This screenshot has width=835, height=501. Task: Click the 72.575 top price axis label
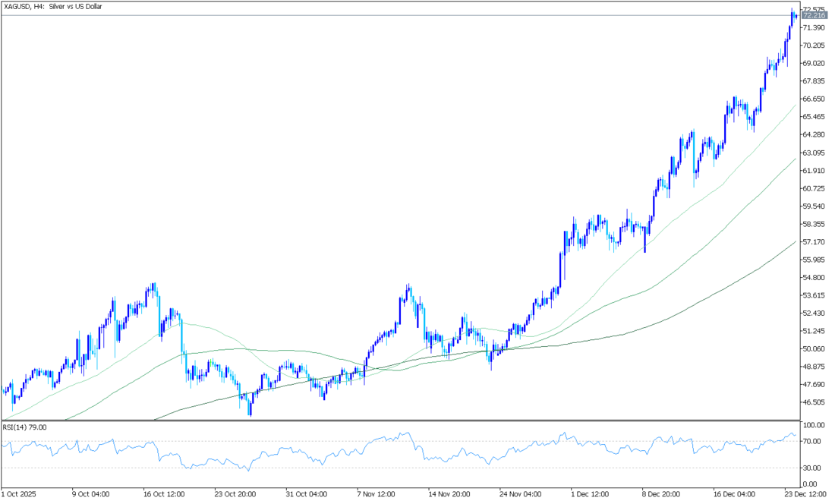[x=814, y=9]
